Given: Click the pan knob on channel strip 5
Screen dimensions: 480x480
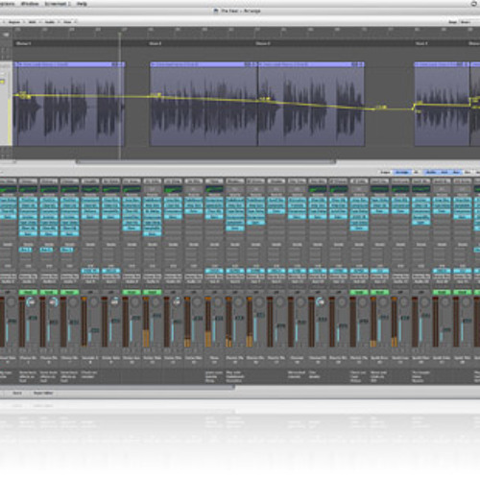Looking at the screenshot, I should tap(31, 301).
